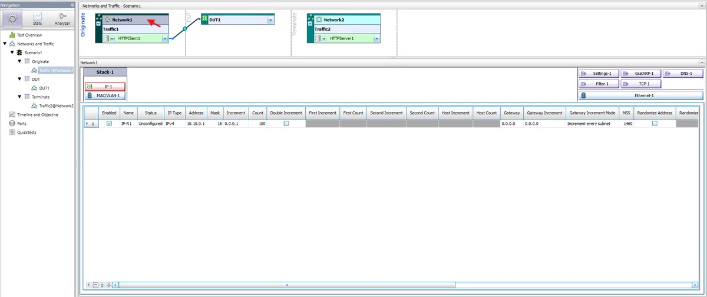Select the MAC/VLAN-1 stack layer
Screen dimensions: 707x297
coord(105,95)
